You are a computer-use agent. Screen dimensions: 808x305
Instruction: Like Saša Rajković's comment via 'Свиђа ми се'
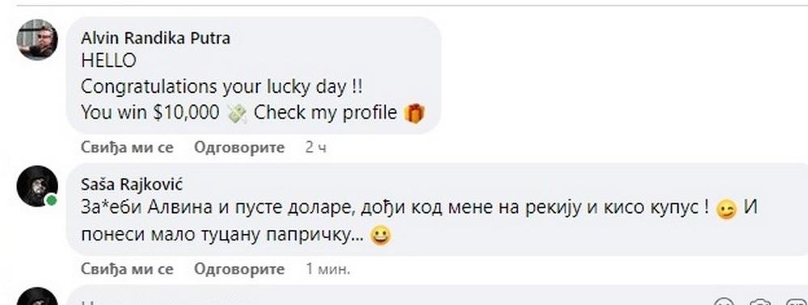(128, 269)
